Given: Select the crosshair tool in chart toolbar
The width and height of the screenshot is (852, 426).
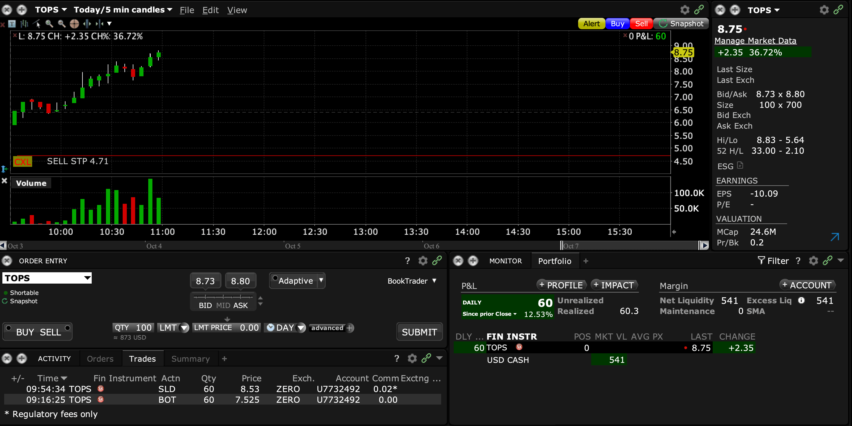Looking at the screenshot, I should (74, 24).
